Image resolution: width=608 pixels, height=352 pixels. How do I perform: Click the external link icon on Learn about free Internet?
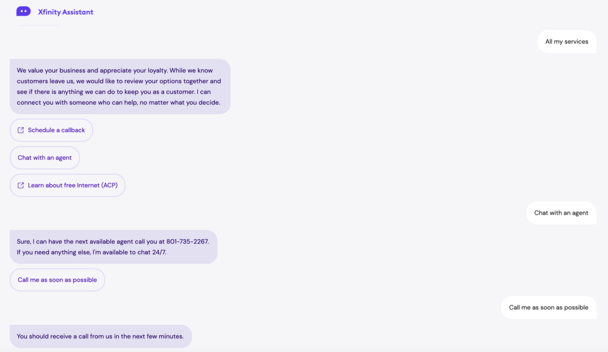(x=21, y=185)
